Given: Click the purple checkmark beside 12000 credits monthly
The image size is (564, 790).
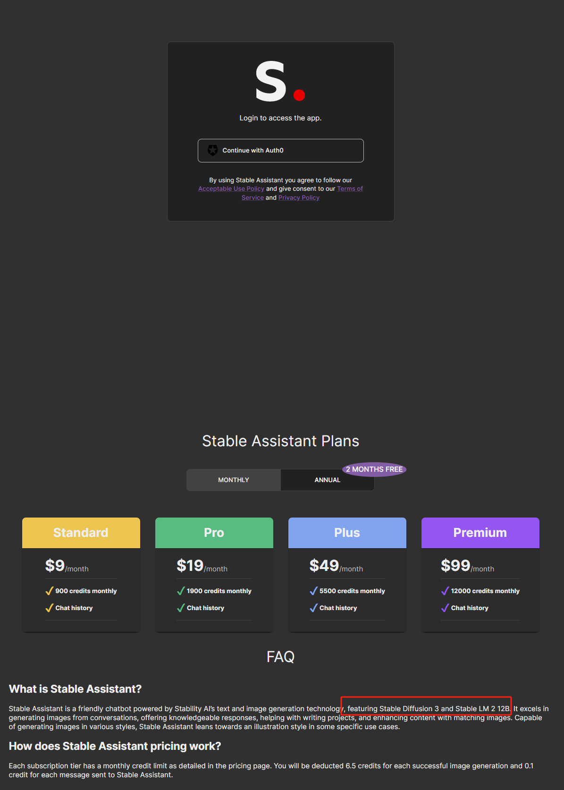Looking at the screenshot, I should click(445, 591).
